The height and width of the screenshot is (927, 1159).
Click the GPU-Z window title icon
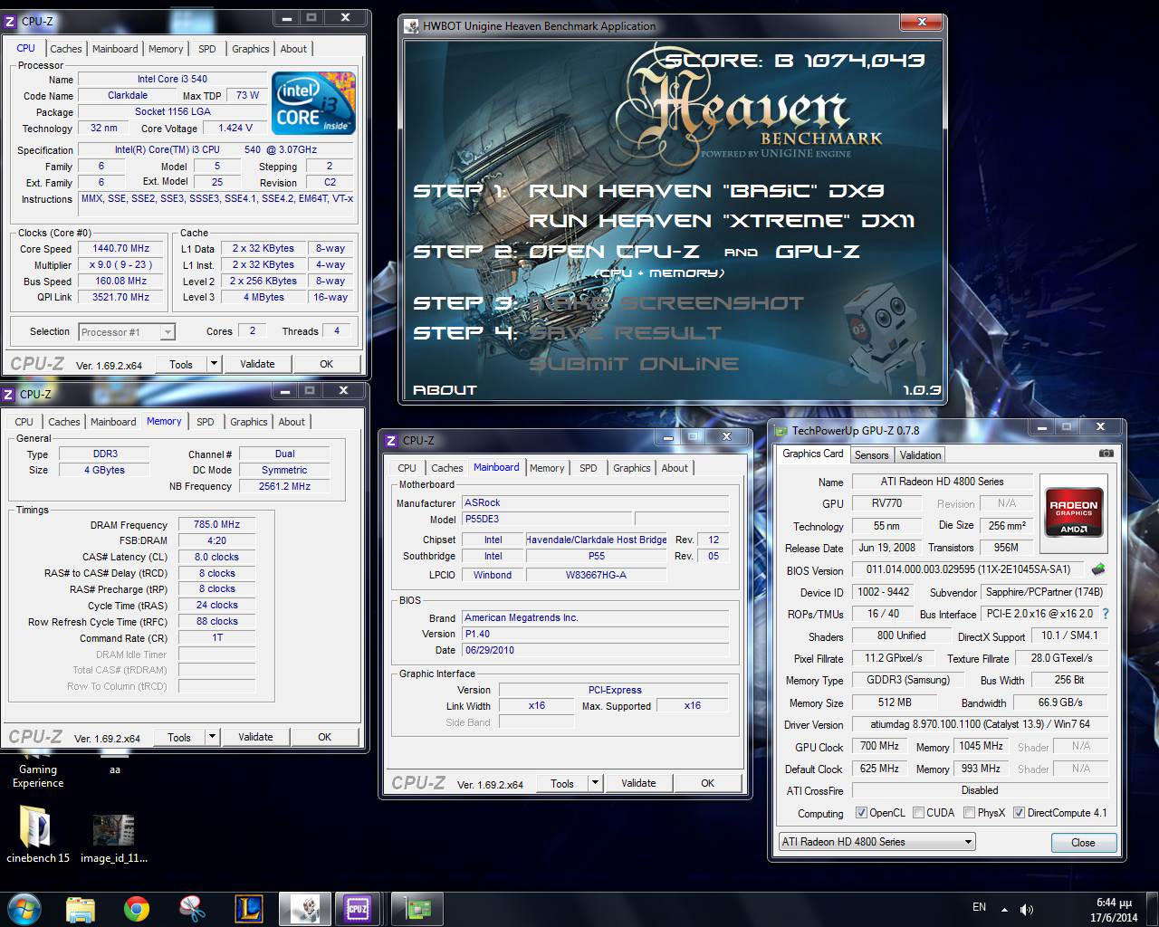click(x=781, y=431)
